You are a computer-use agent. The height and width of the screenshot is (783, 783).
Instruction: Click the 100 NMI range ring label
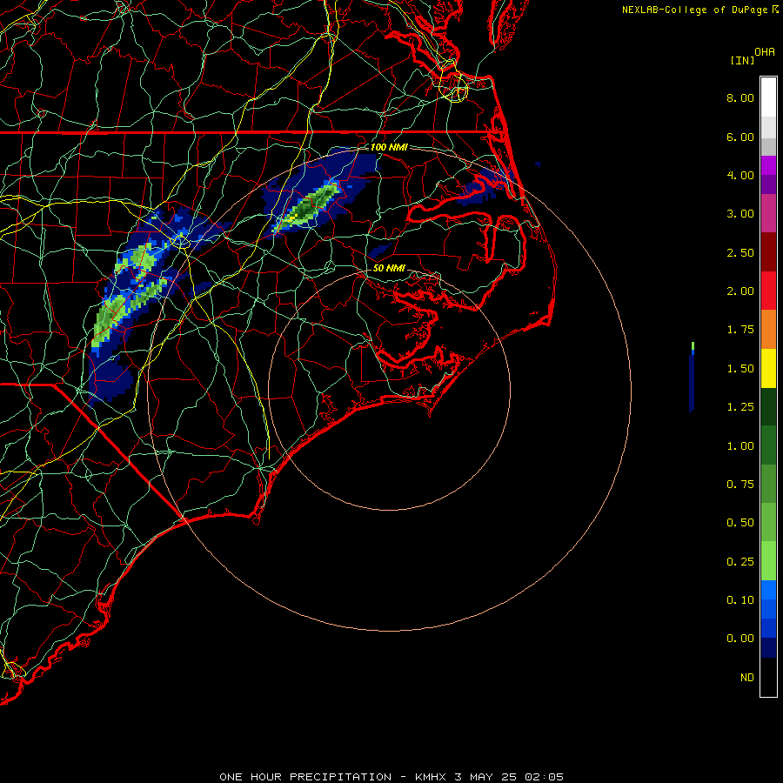coord(389,147)
